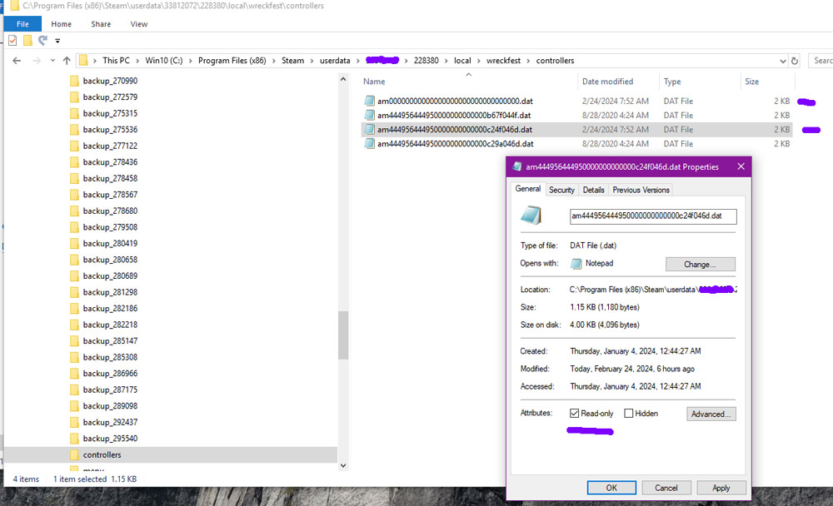
Task: Click icon of am0000000000000000000000000000000.dat file
Action: coord(369,101)
